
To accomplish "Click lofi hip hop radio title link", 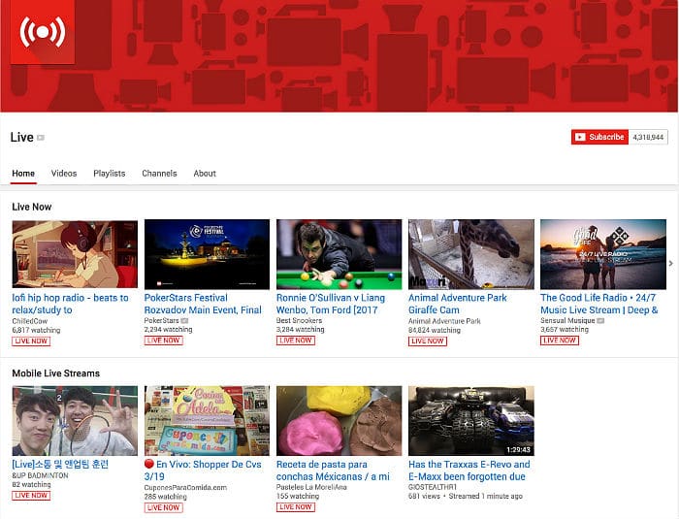I will tap(70, 304).
